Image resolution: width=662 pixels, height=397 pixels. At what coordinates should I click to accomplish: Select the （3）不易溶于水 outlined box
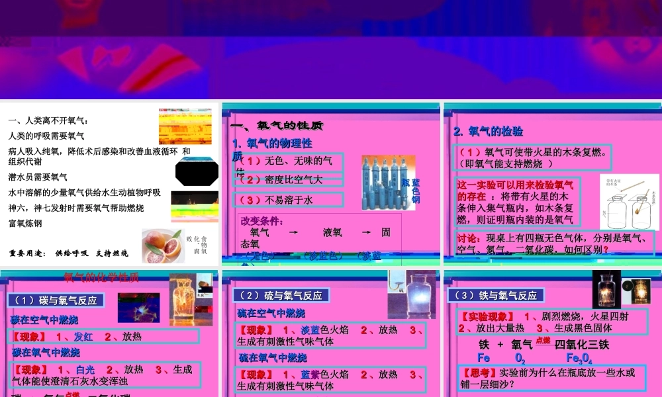(288, 200)
